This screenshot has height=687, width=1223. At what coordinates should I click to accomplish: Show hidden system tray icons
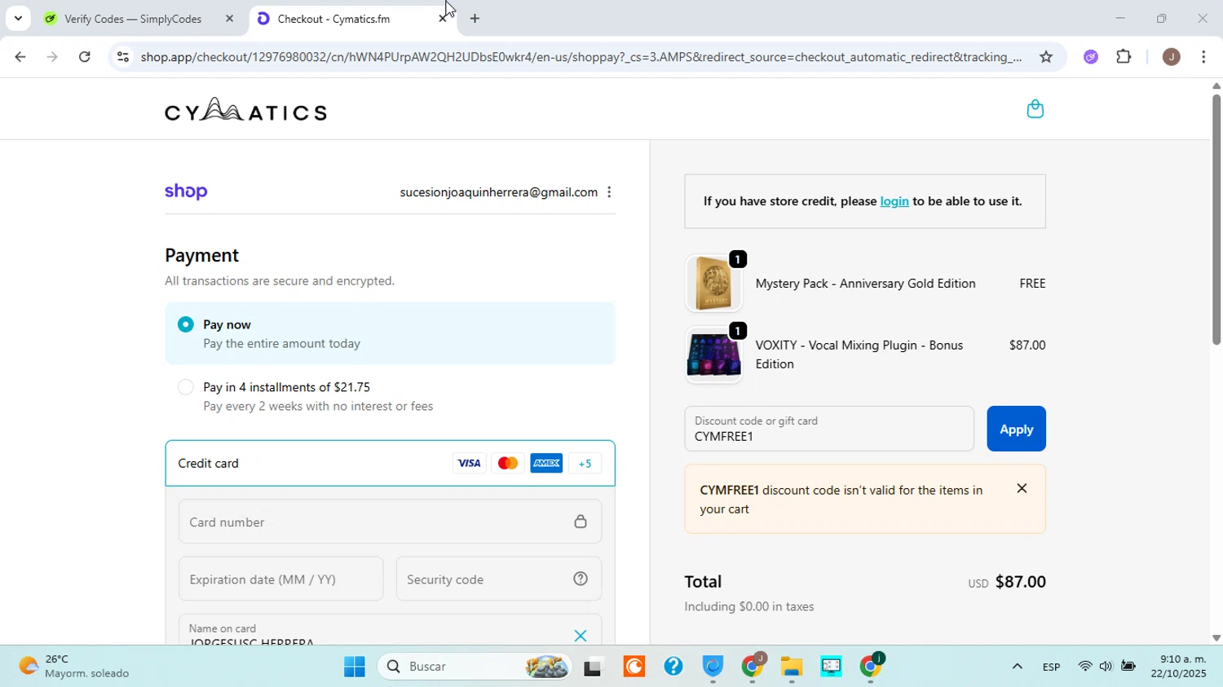point(1017,667)
